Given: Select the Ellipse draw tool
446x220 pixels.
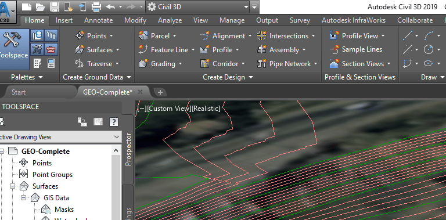Looking at the screenshot, I should pyautogui.click(x=429, y=63).
